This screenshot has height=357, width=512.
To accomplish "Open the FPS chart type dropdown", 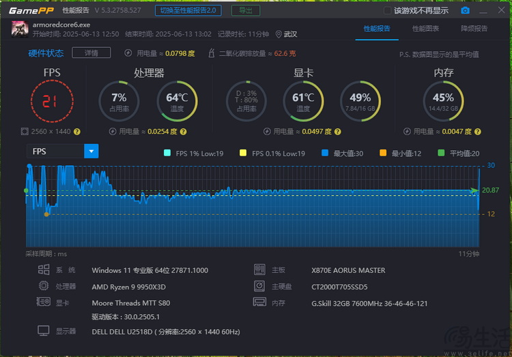I will [x=91, y=152].
